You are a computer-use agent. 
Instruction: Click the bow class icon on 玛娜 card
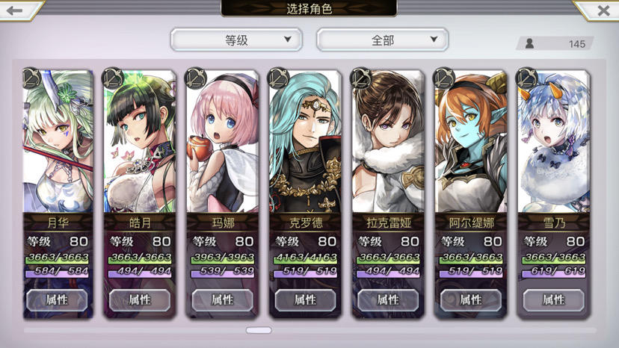point(196,78)
